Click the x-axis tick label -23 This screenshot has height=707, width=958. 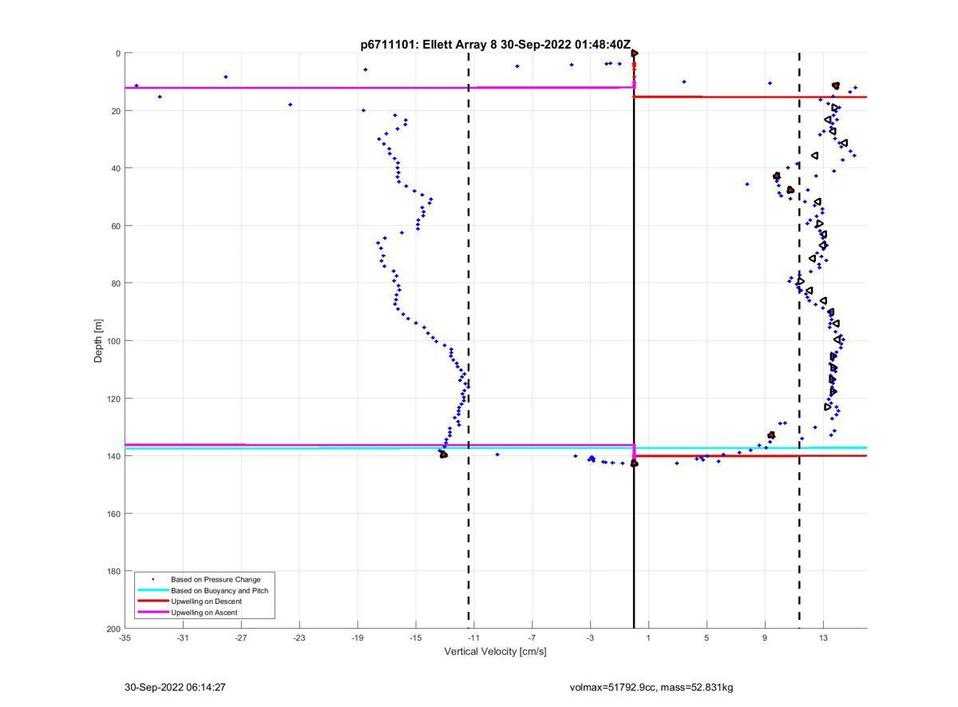coord(299,637)
